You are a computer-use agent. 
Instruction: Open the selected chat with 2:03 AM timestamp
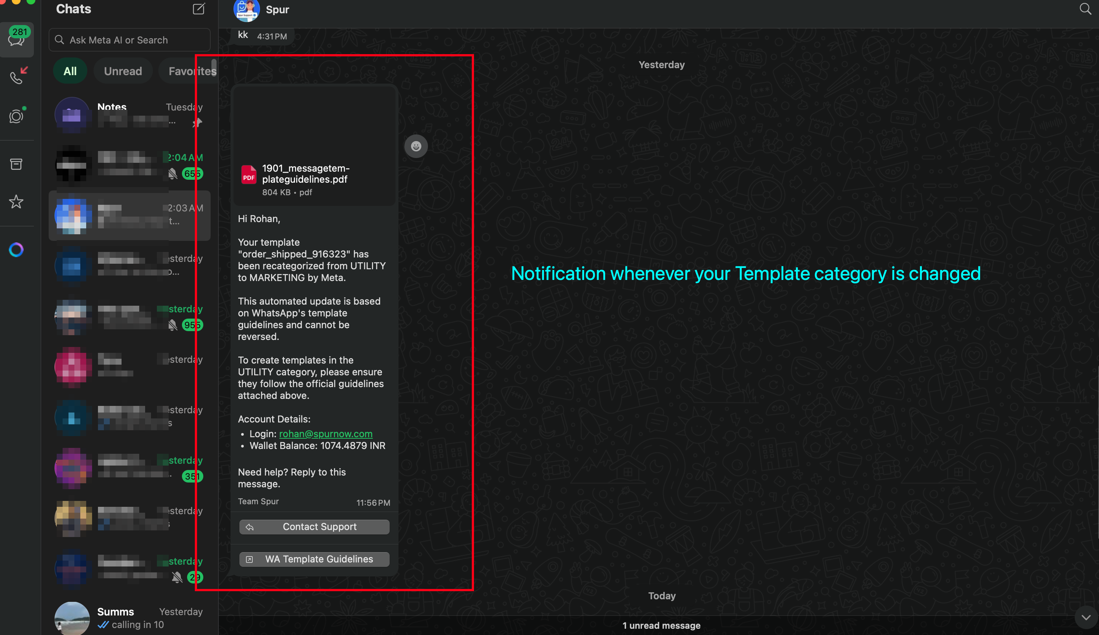click(130, 215)
